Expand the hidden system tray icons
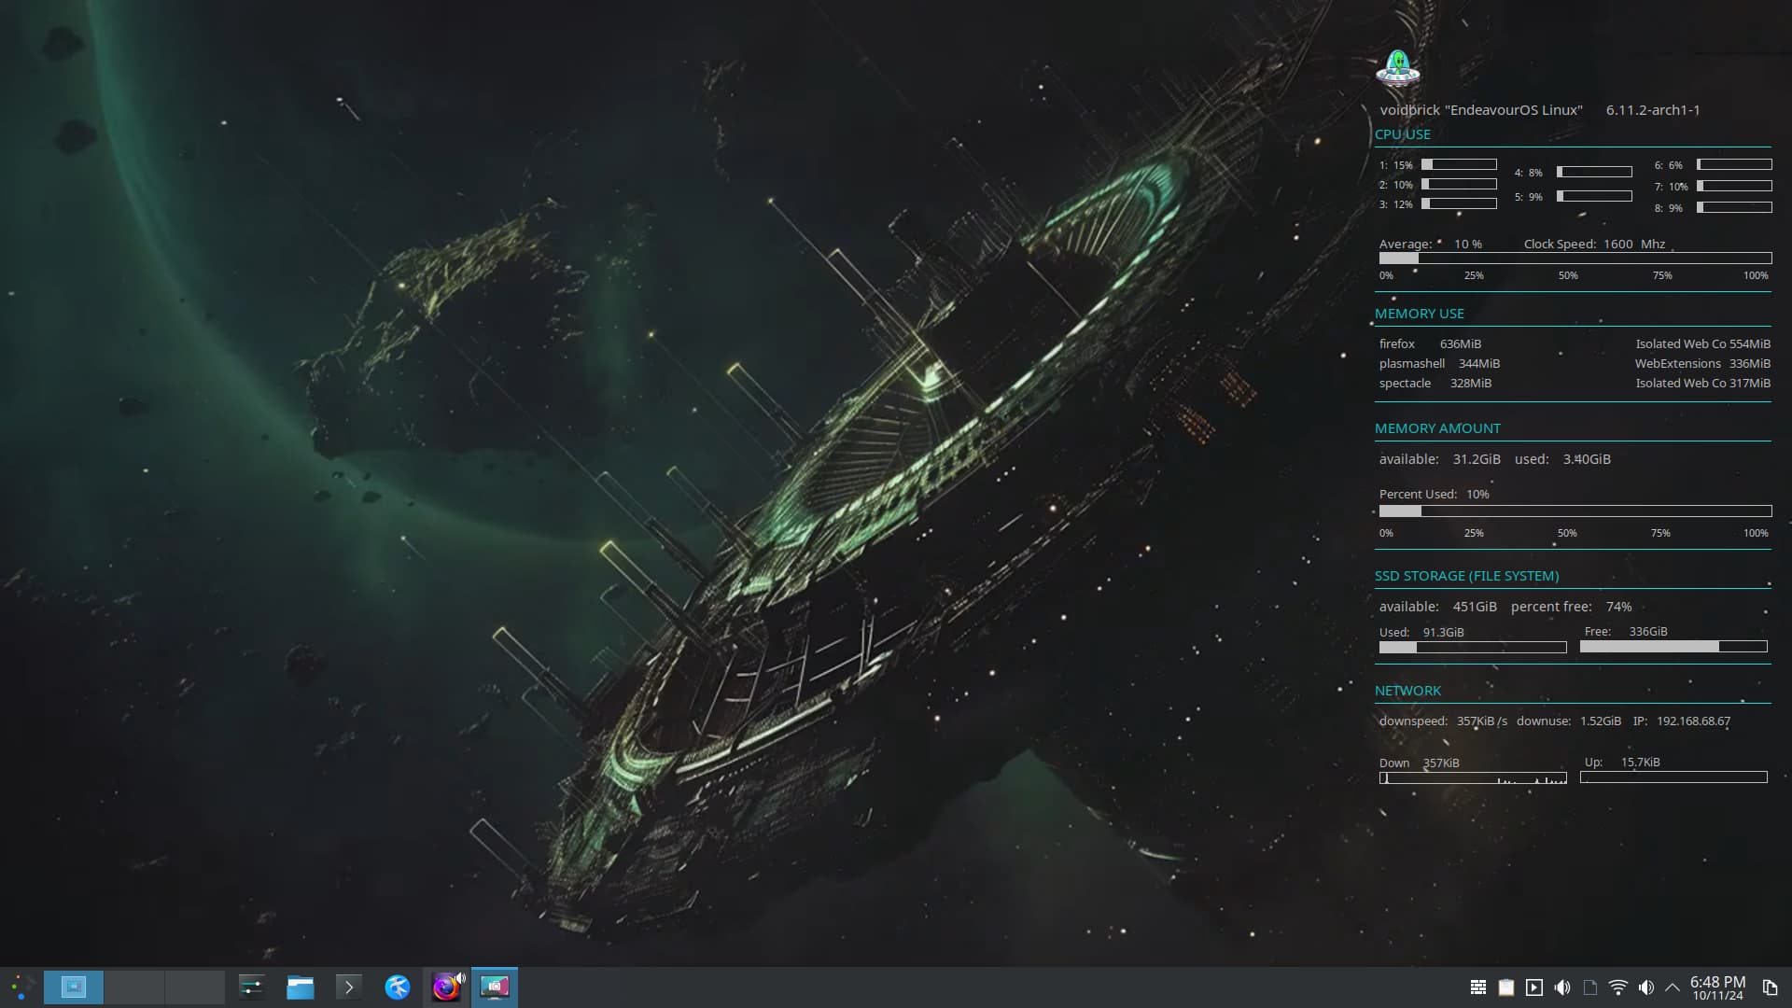1792x1008 pixels. 1673,987
